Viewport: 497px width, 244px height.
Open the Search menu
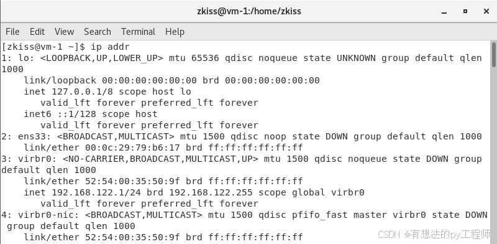pyautogui.click(x=98, y=32)
